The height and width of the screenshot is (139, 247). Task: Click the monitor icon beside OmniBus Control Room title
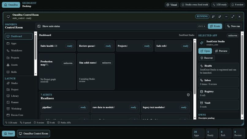point(8,16)
